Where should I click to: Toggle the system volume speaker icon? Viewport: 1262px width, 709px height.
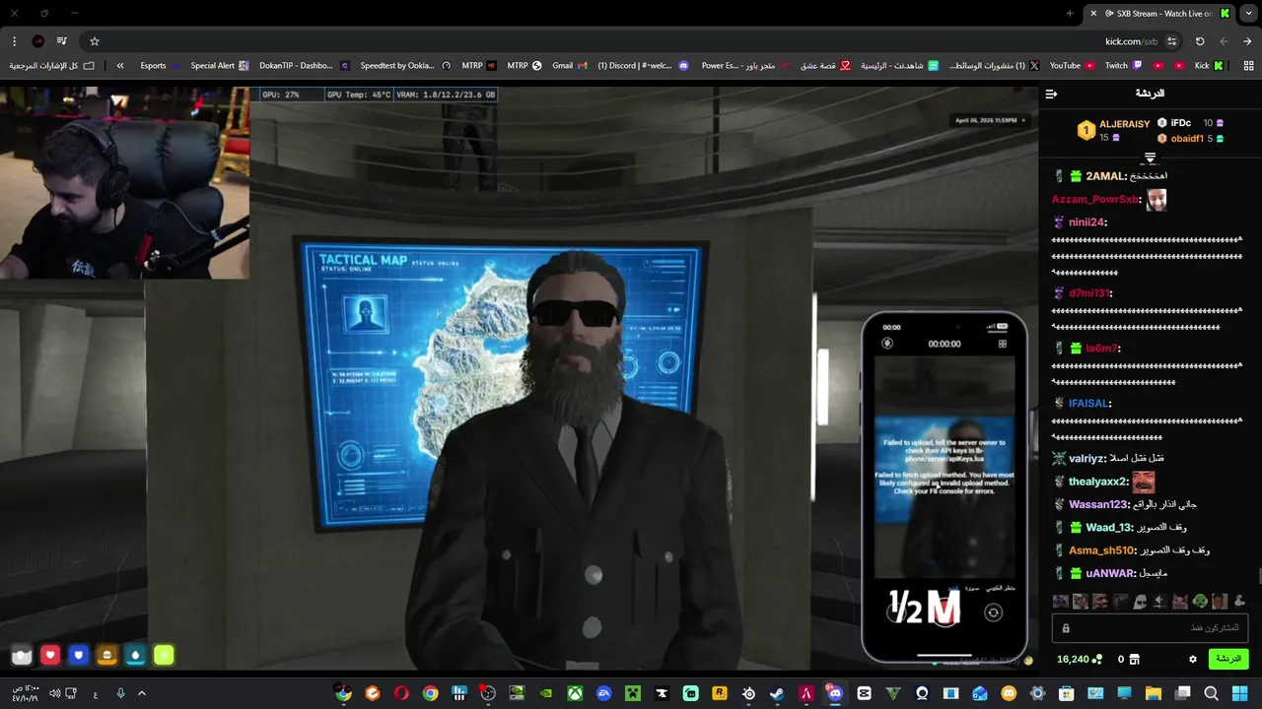55,693
